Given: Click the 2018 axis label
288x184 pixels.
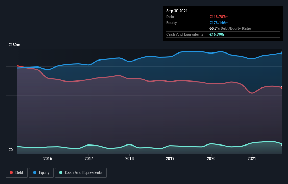Looking at the screenshot, I should click(x=129, y=158).
